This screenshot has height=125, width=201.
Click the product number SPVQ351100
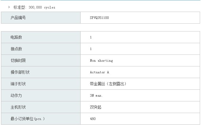(99, 18)
